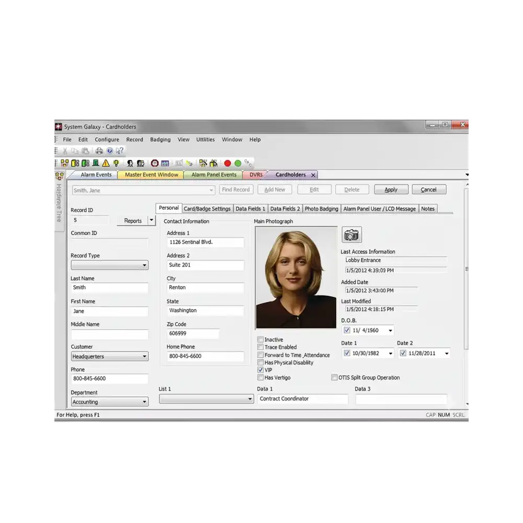Open the single cardholder toolbar icon
This screenshot has width=523, height=523.
pos(130,163)
